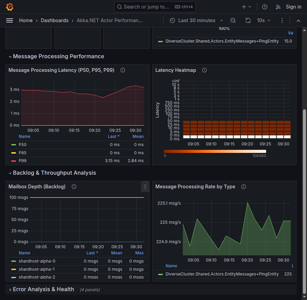Click the Grafana logo icon
This screenshot has width=307, height=300.
10,7
